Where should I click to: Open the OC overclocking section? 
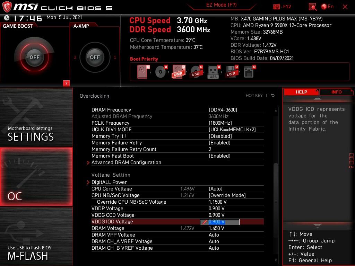tap(36, 177)
